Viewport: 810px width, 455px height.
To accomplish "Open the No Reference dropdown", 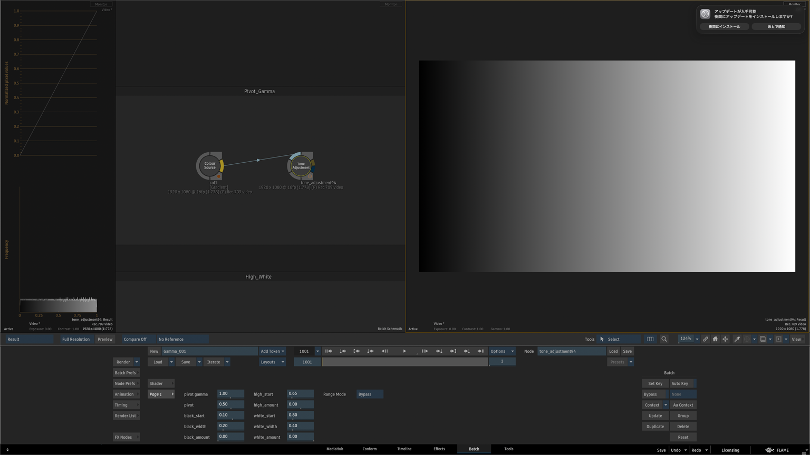I will click(x=182, y=339).
